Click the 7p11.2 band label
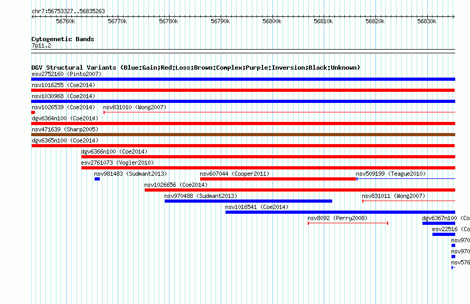470x304 pixels. [x=41, y=45]
